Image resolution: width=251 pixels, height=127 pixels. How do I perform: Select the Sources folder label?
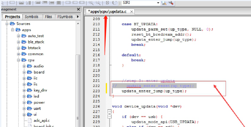point(23,24)
